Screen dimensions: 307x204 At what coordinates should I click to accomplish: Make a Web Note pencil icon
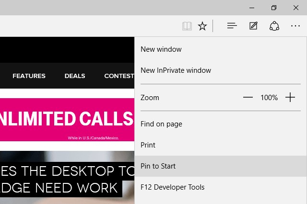253,26
